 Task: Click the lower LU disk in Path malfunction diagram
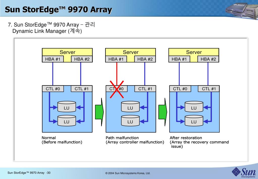pyautogui.click(x=130, y=121)
